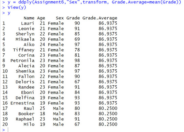The width and height of the screenshot is (184, 132).
Task: Click the View(y) command line
Action: click(x=17, y=7)
